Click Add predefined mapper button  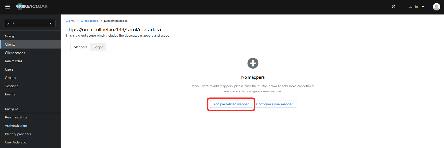tap(231, 104)
